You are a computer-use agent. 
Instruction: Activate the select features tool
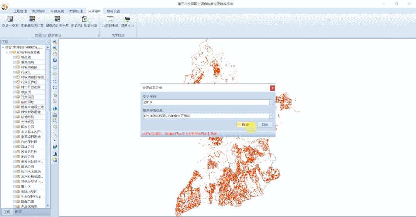(x=55, y=95)
